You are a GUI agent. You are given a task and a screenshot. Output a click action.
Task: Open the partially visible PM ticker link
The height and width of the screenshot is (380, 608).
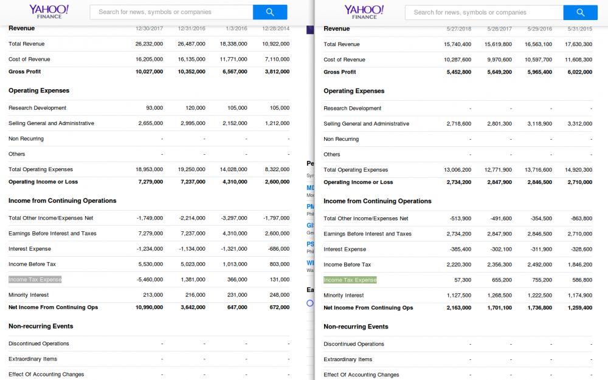pos(311,206)
